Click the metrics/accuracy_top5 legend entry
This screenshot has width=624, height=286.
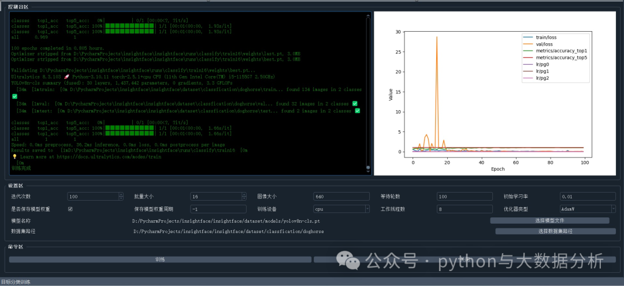click(x=556, y=58)
